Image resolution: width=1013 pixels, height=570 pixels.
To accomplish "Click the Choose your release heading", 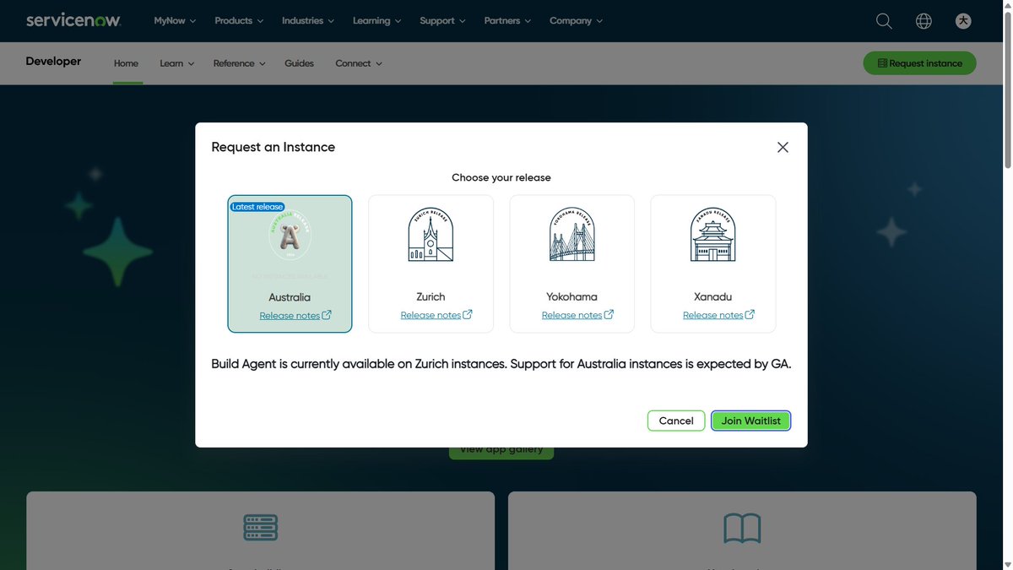I will click(501, 177).
